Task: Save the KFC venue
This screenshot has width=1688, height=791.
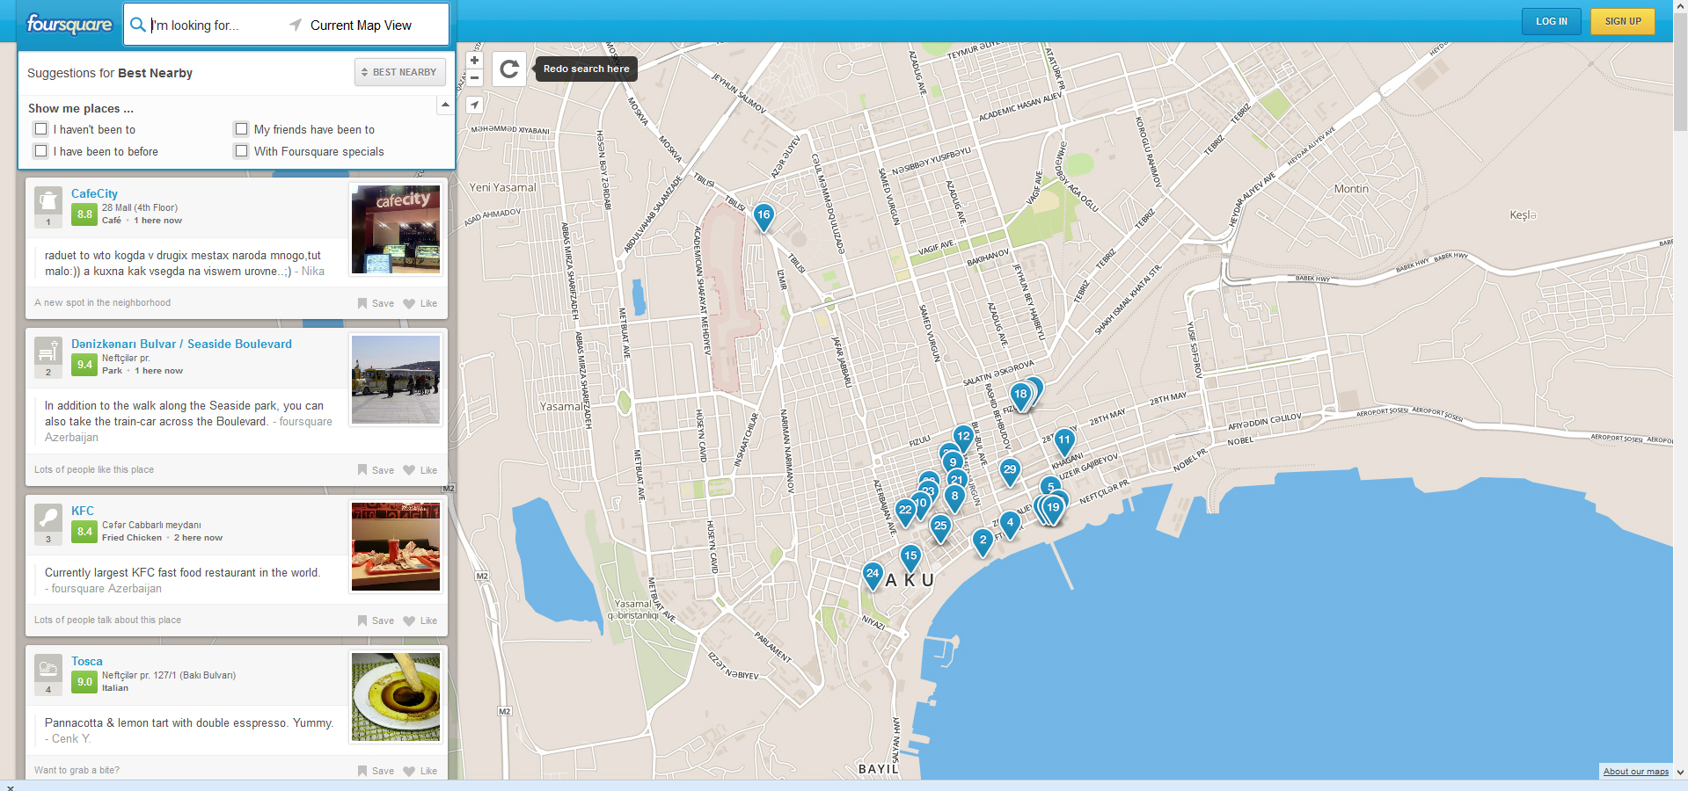Action: point(376,620)
